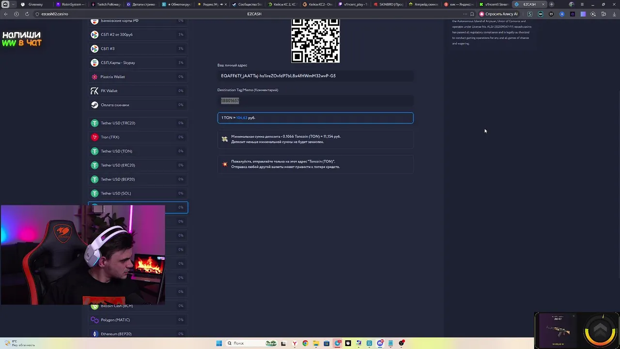This screenshot has width=620, height=349.
Task: Select Tether USD (TON) deposit
Action: [x=138, y=151]
